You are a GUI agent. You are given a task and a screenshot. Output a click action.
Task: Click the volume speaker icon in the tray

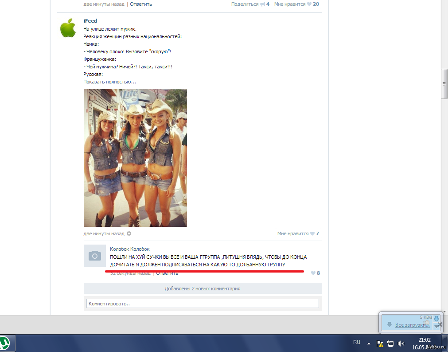pyautogui.click(x=401, y=343)
